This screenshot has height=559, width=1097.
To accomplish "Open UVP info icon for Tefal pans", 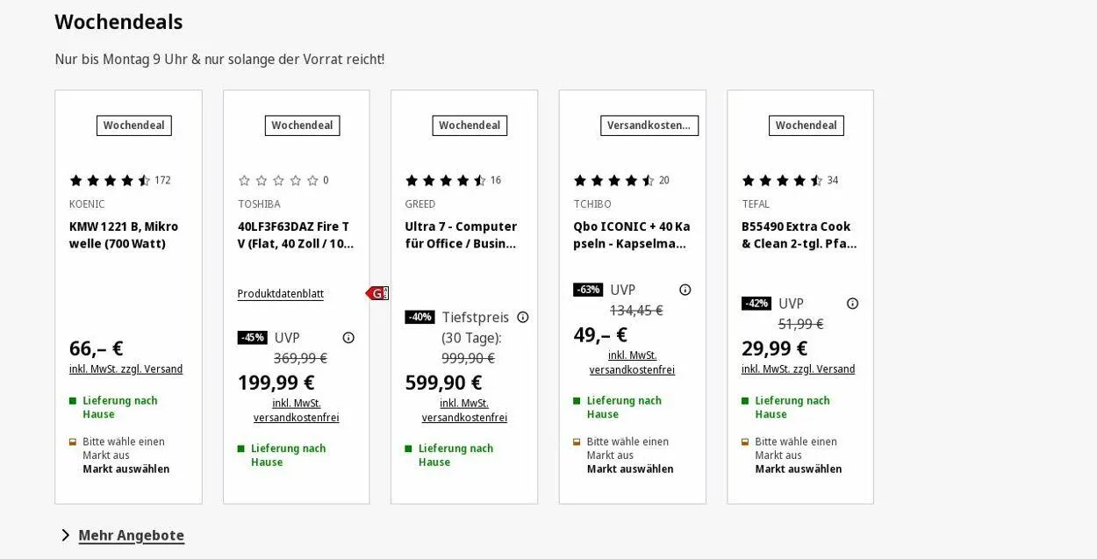I will point(852,304).
